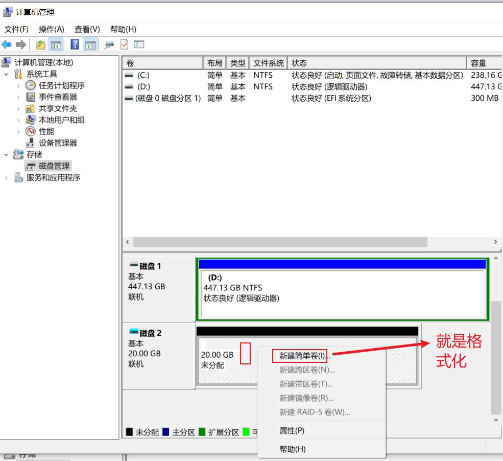The height and width of the screenshot is (461, 503).
Task: Click the blue Help question mark icon
Action: (75, 45)
